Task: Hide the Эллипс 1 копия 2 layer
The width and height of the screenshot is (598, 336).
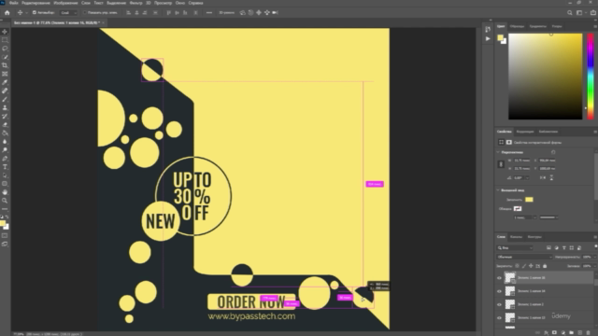Action: (x=499, y=304)
